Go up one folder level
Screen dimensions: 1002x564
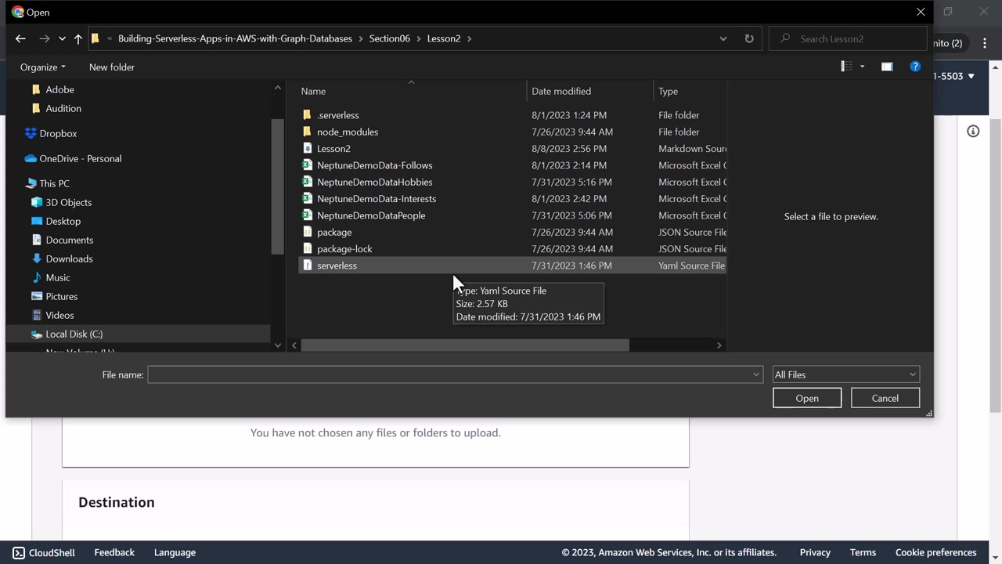click(x=78, y=38)
